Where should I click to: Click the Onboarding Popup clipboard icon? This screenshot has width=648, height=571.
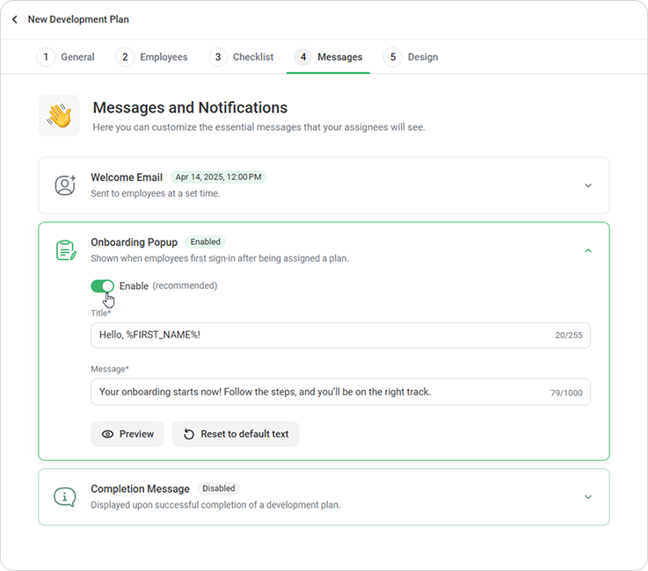66,250
